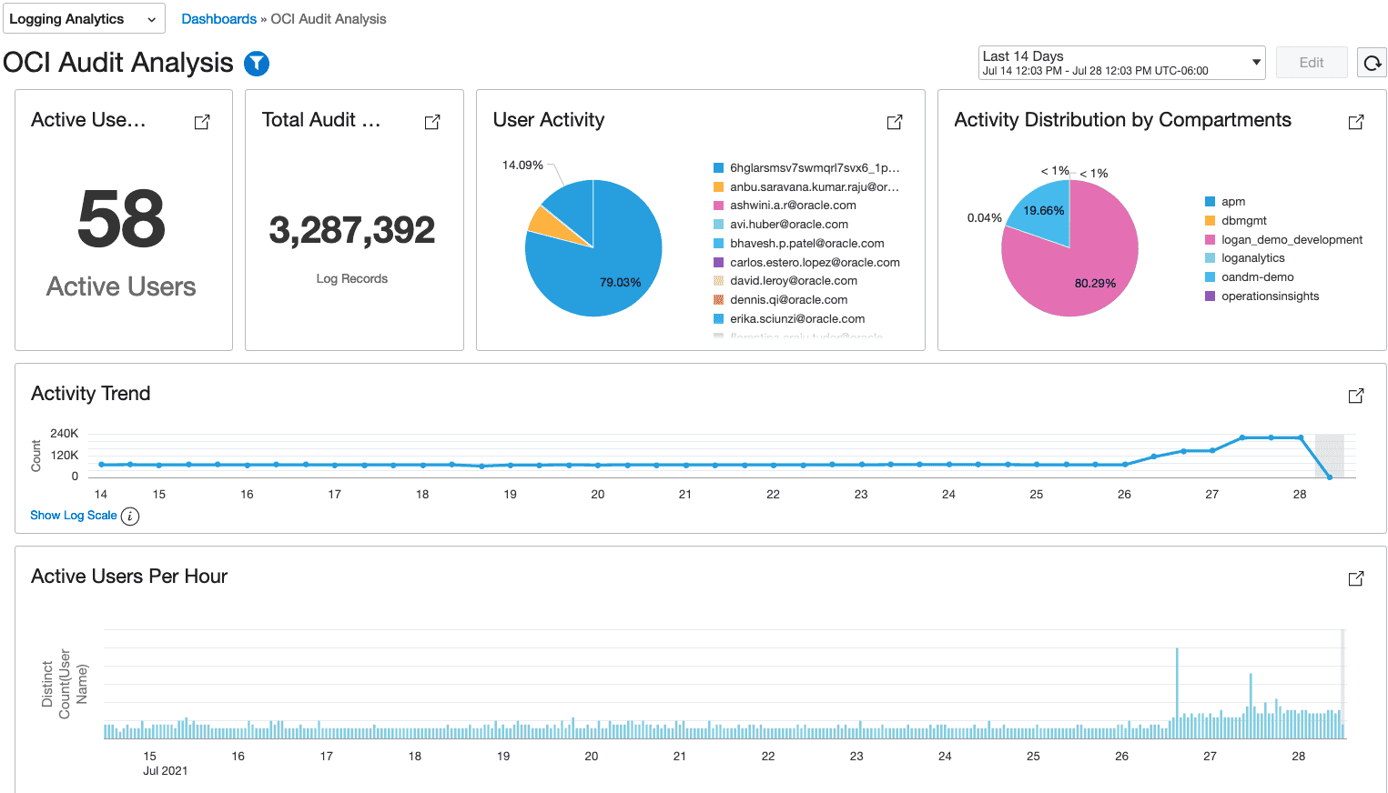The height and width of the screenshot is (793, 1388).
Task: Click the info icon next to Show Log Scale
Action: tap(130, 516)
